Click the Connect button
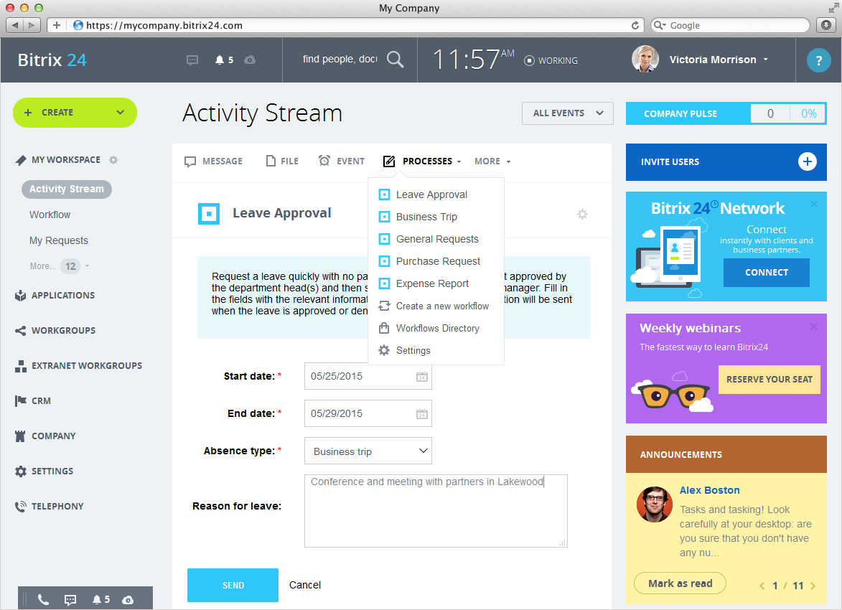The height and width of the screenshot is (610, 842). coord(767,272)
